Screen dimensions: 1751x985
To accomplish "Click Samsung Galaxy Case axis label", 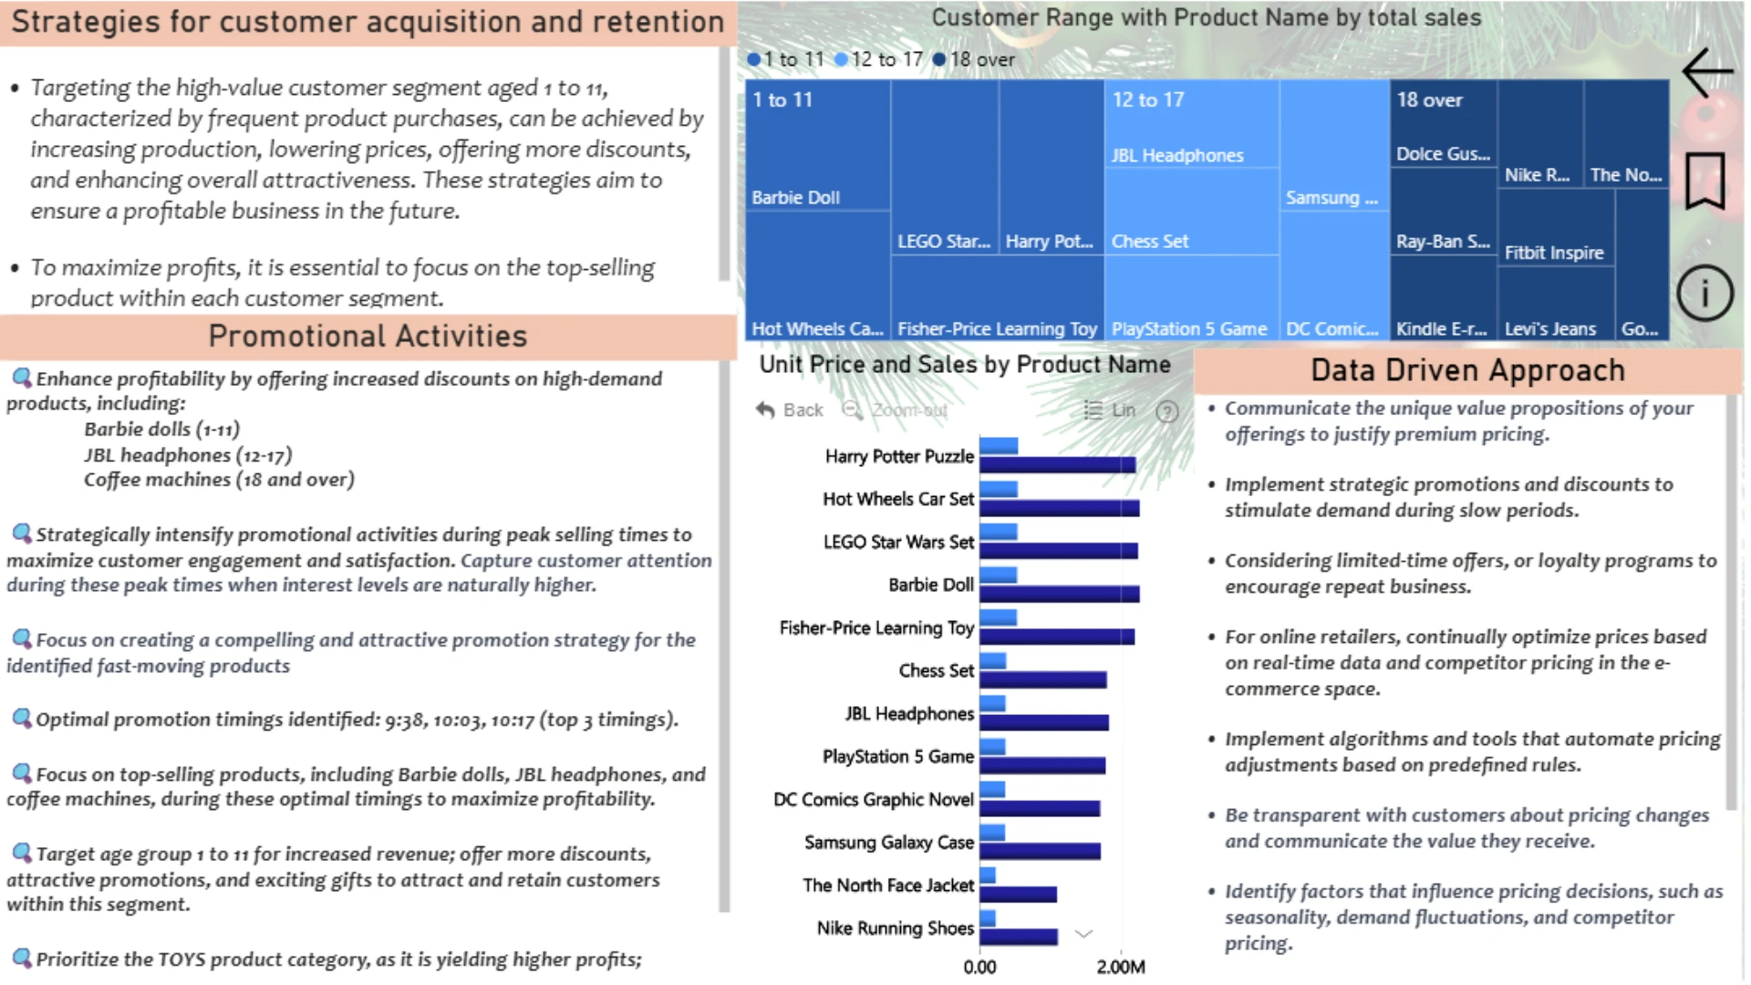I will click(x=888, y=842).
